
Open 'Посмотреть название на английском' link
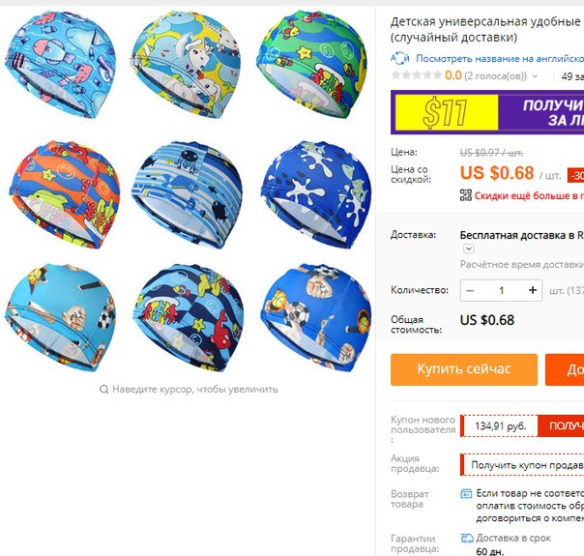(500, 58)
